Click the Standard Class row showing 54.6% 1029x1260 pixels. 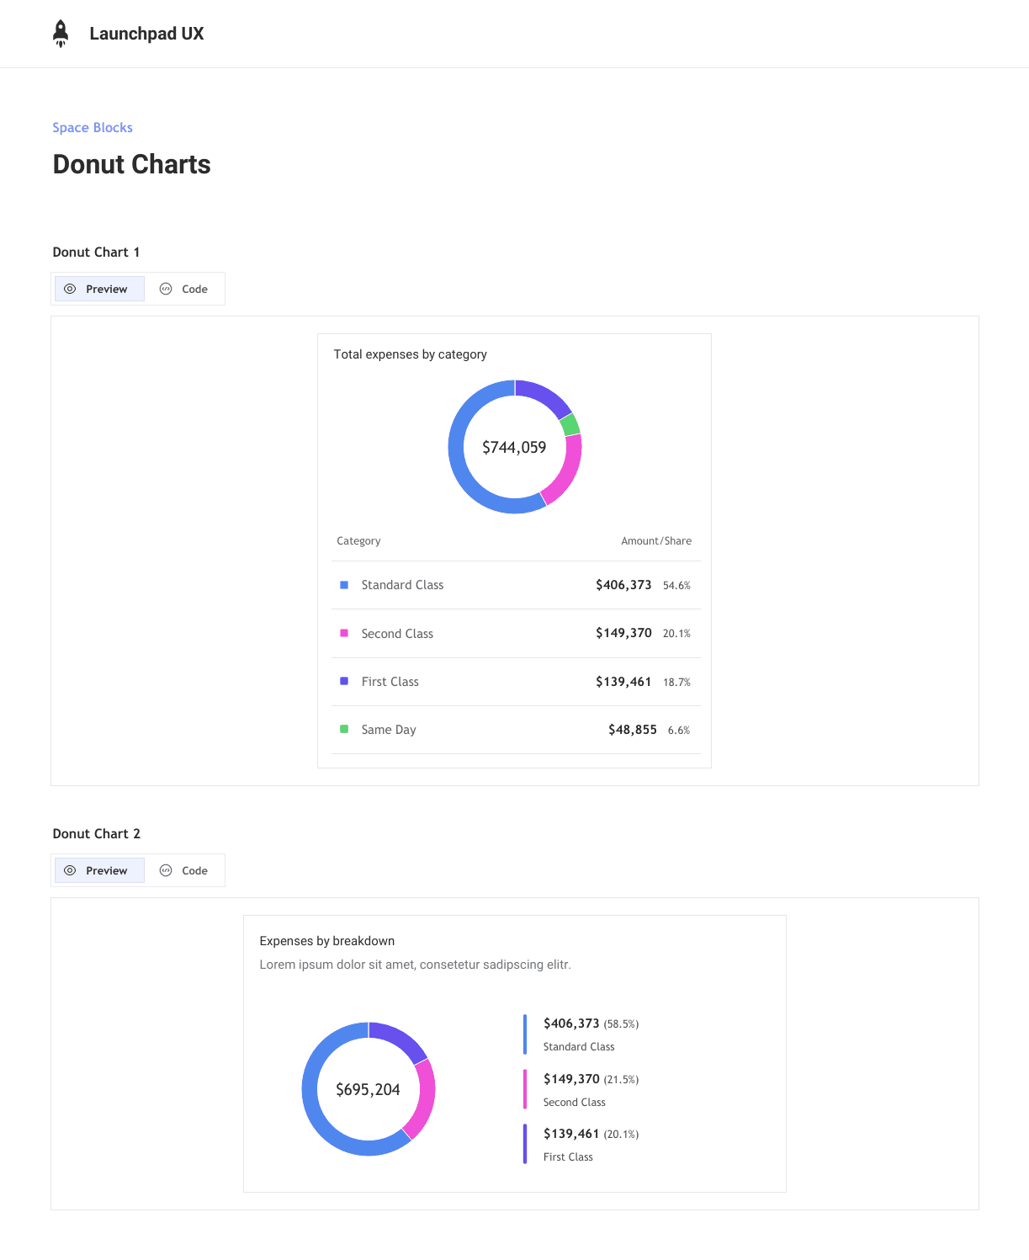pyautogui.click(x=516, y=585)
